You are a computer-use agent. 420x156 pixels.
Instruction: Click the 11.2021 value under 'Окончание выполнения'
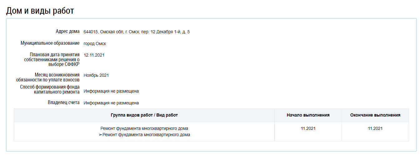(x=375, y=128)
